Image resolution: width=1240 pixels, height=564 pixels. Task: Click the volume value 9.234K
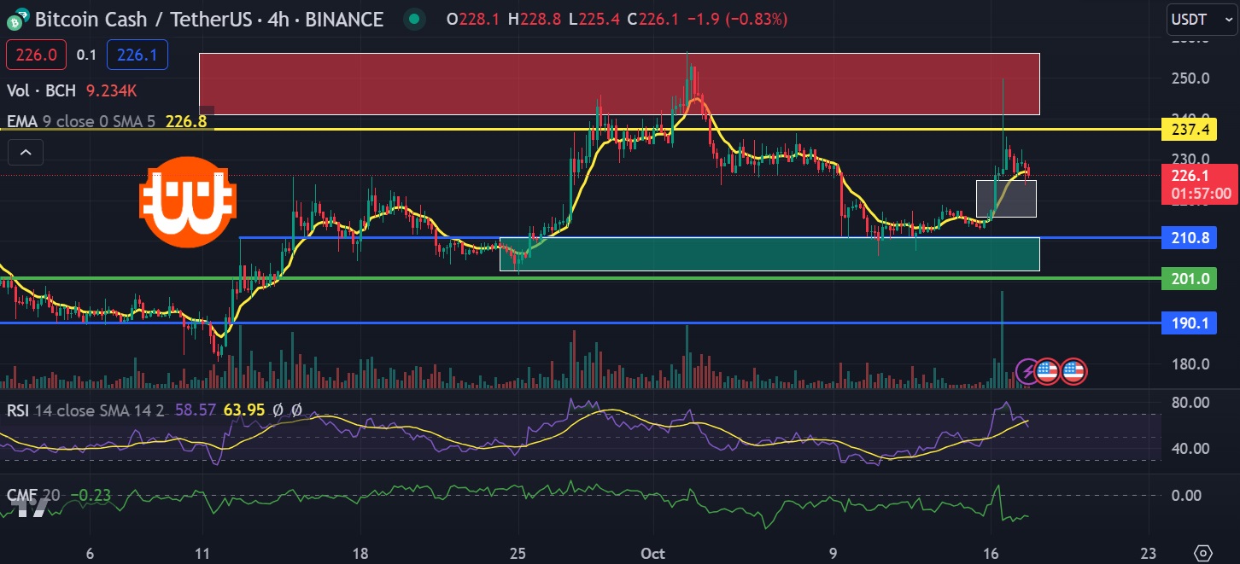pyautogui.click(x=112, y=90)
